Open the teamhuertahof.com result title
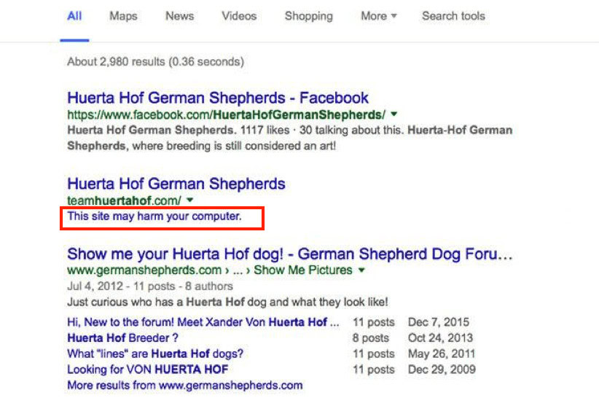This screenshot has height=398, width=599. tap(176, 184)
